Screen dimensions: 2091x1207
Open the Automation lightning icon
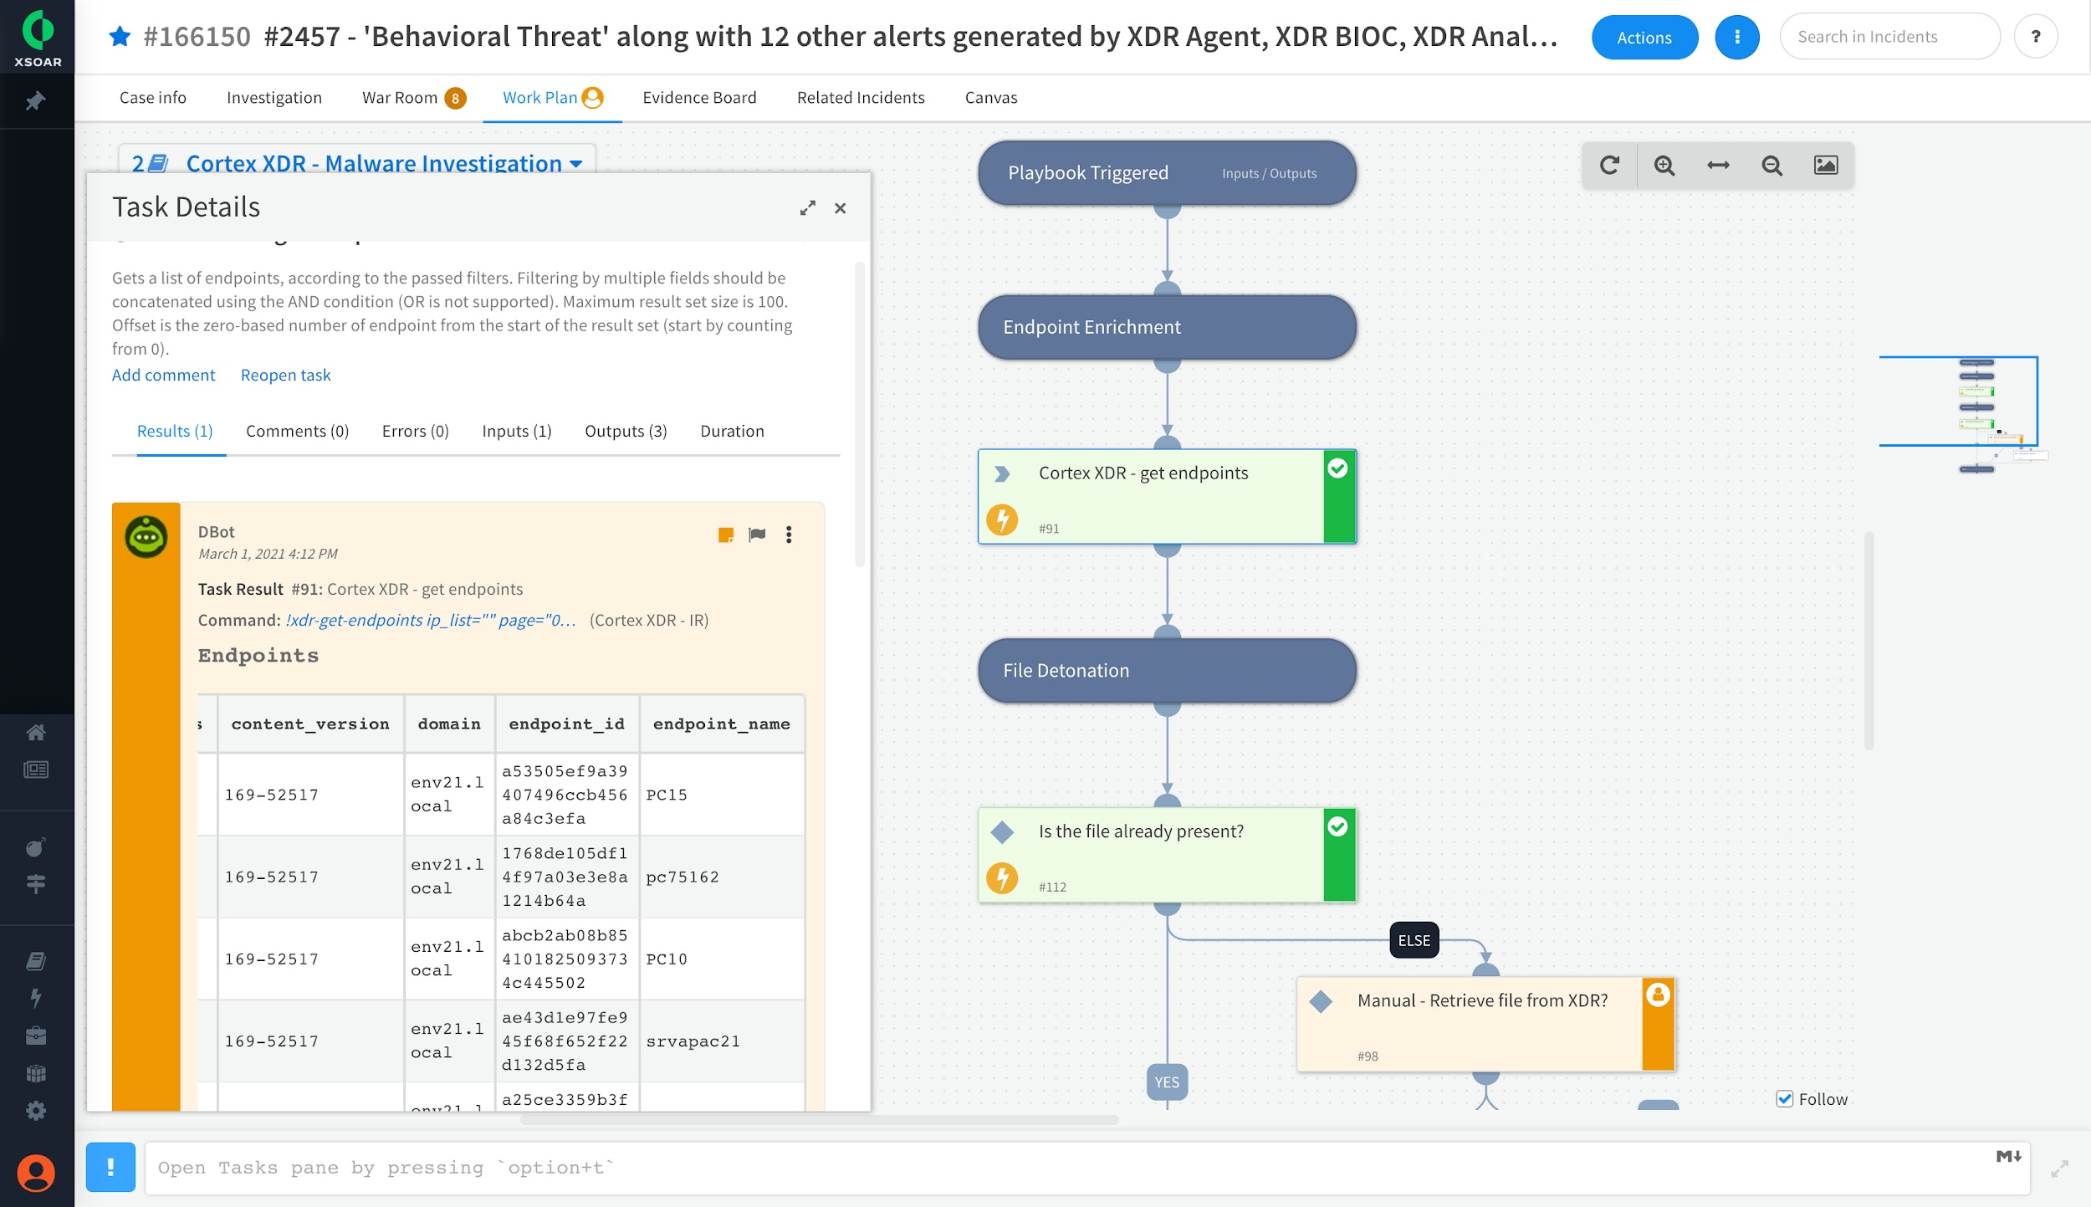click(36, 998)
